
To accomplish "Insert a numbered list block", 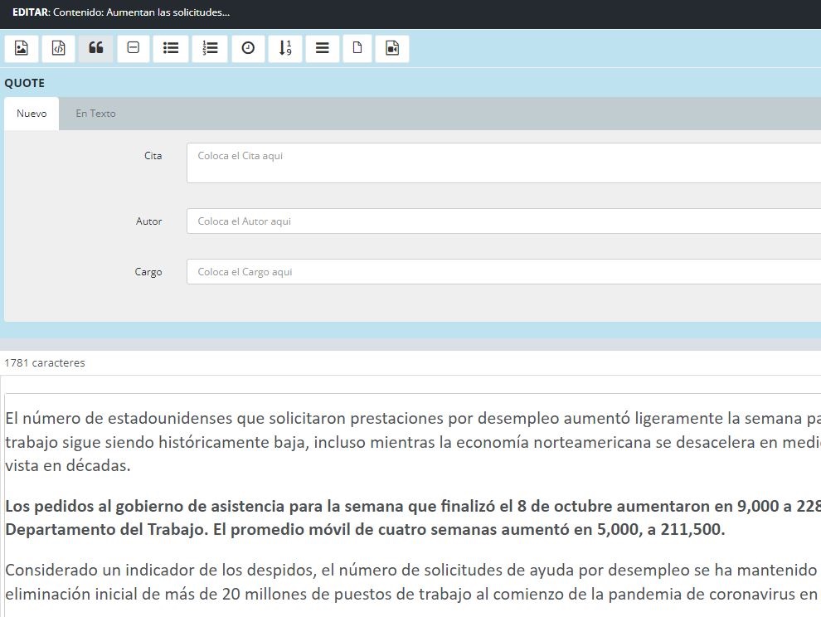I will 210,48.
